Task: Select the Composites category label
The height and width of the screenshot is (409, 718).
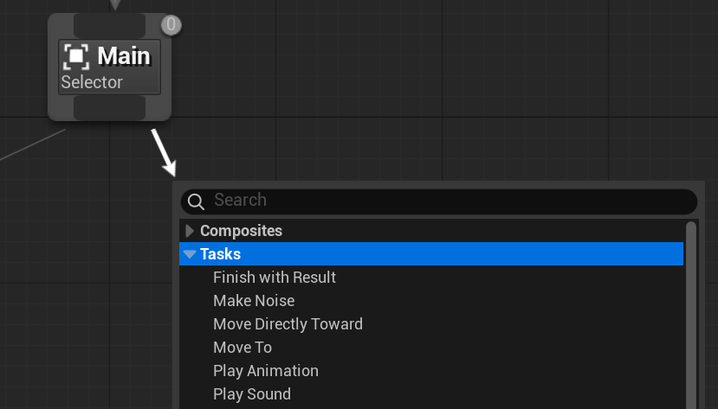Action: (241, 231)
